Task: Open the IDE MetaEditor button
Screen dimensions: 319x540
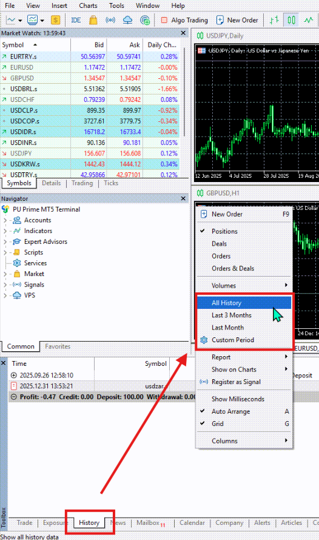Action: coord(76,20)
